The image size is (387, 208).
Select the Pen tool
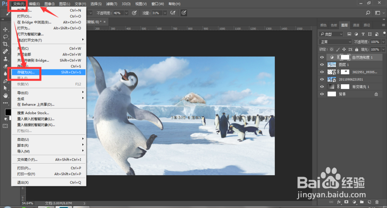[5, 81]
